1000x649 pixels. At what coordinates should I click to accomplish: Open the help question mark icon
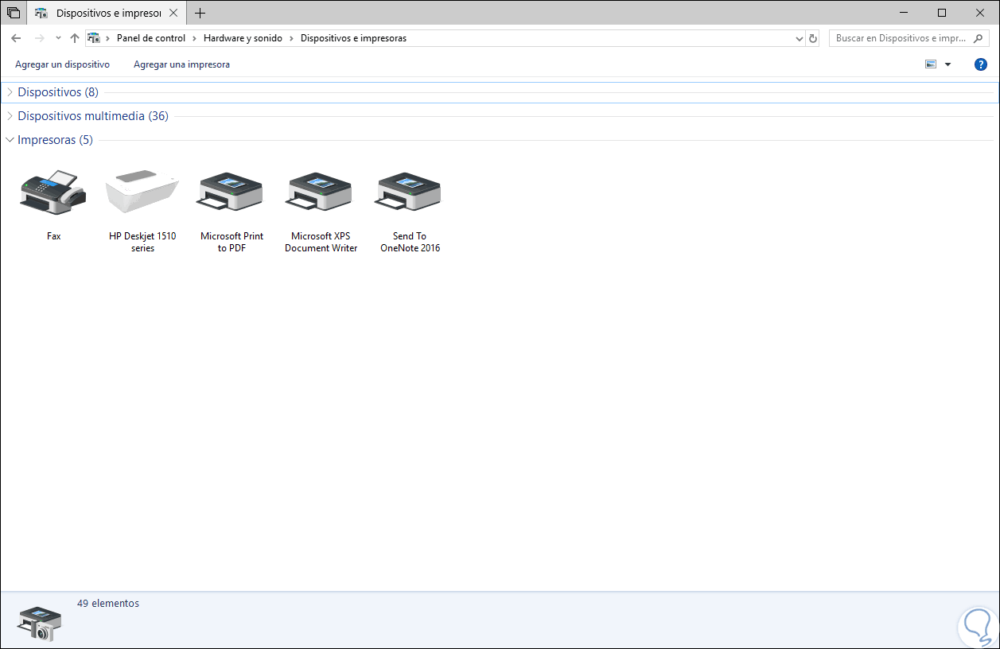(981, 64)
